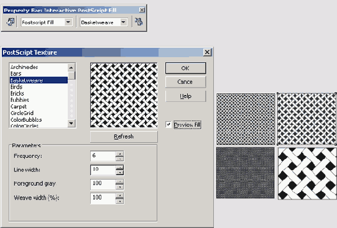Image resolution: width=337 pixels, height=228 pixels.
Task: Click the Edit Fill icon in property bar
Action: point(10,22)
